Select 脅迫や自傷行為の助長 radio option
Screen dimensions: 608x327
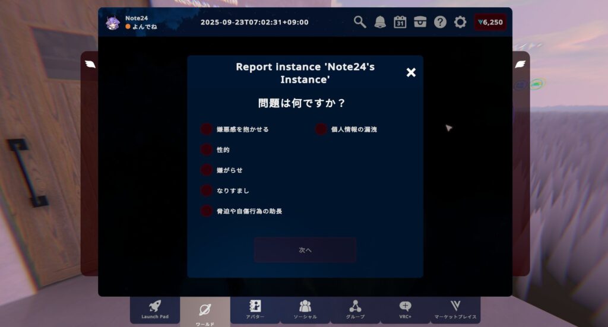click(x=206, y=211)
